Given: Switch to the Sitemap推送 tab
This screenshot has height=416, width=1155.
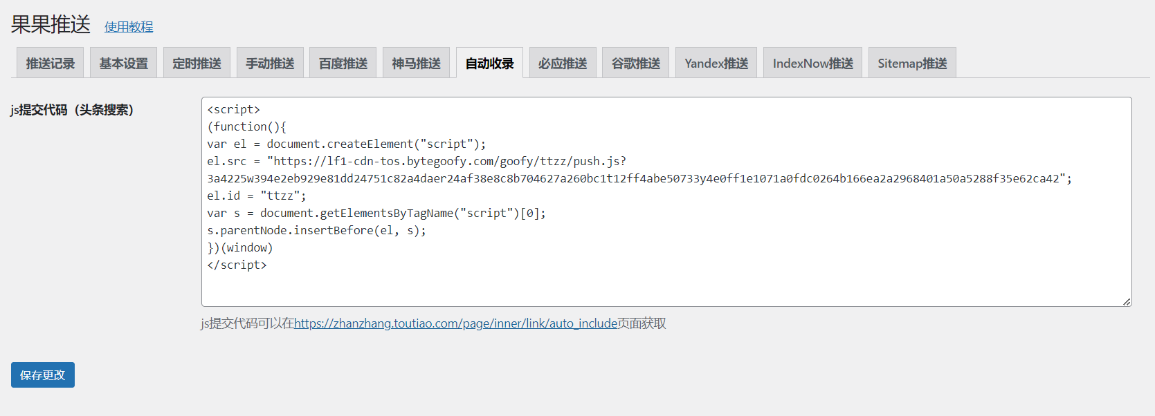Looking at the screenshot, I should click(912, 63).
